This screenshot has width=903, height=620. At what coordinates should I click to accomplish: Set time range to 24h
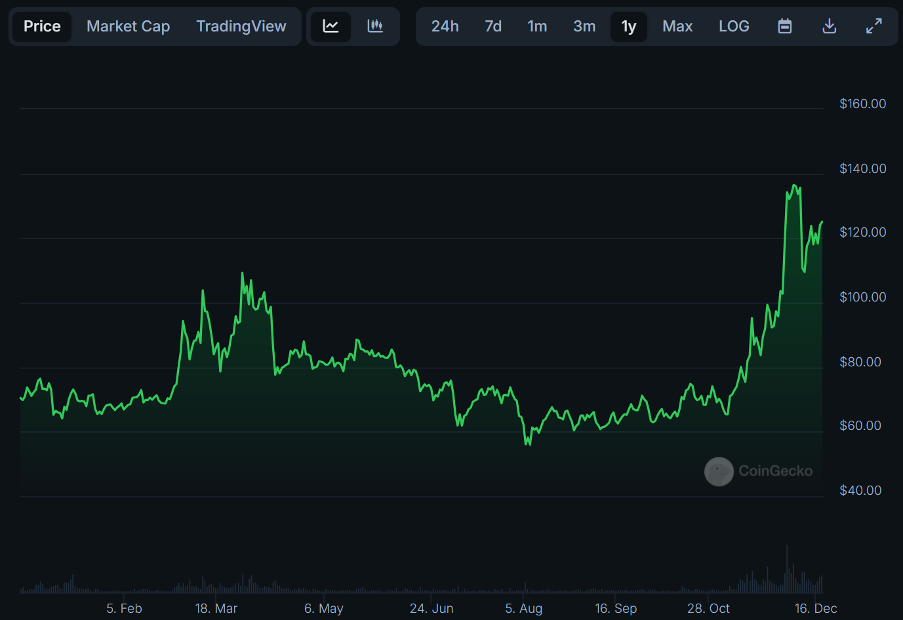tap(445, 26)
